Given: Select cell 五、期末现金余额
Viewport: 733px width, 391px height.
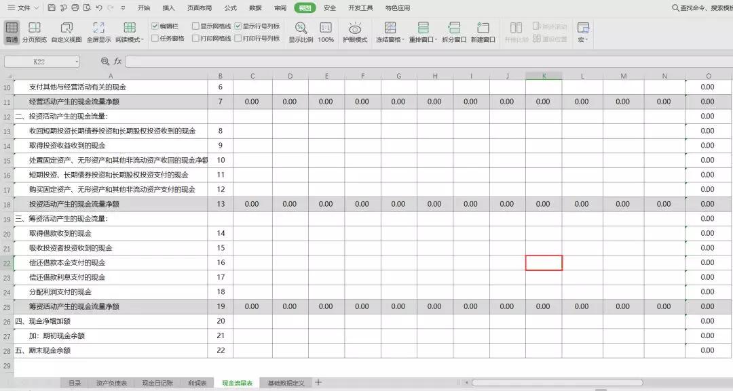Looking at the screenshot, I should click(111, 350).
